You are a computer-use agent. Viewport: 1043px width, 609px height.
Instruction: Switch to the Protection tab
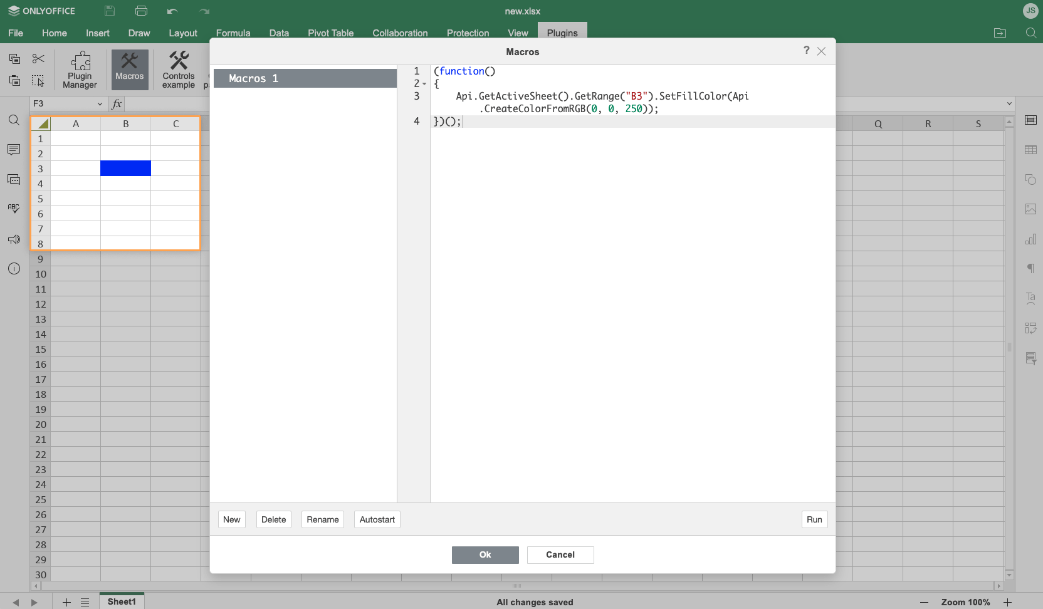pos(468,33)
